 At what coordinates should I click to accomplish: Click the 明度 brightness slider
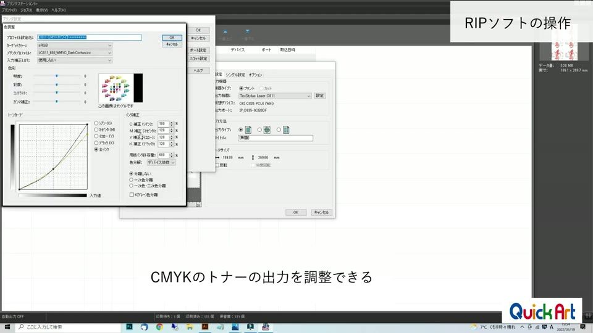pyautogui.click(x=57, y=76)
